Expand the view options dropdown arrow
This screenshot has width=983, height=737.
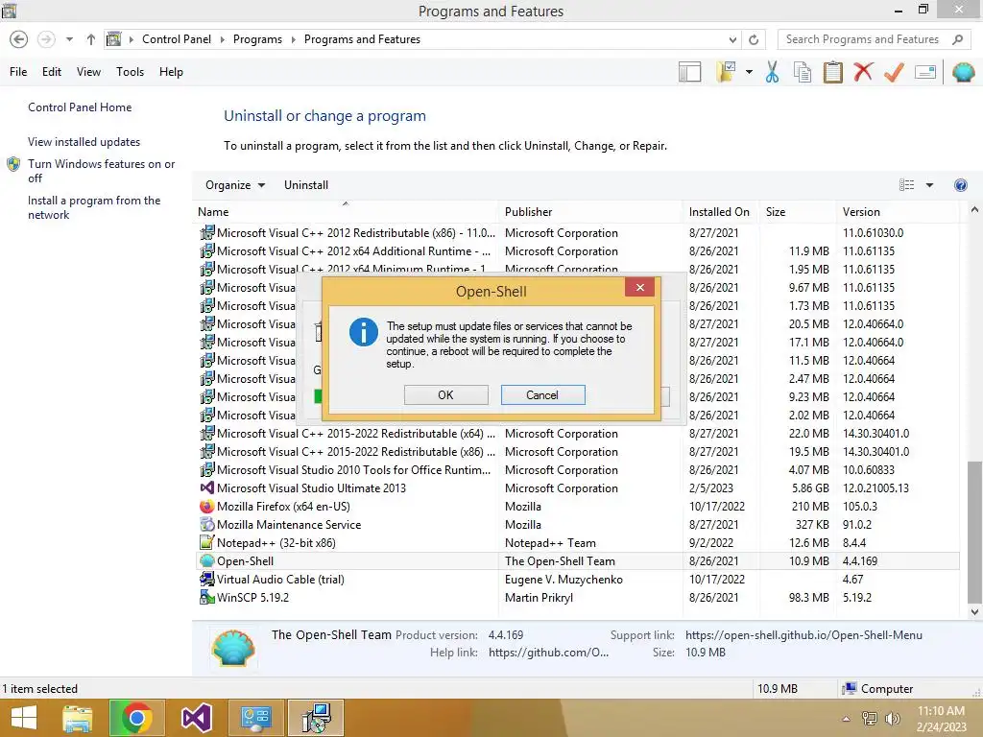[x=929, y=185]
